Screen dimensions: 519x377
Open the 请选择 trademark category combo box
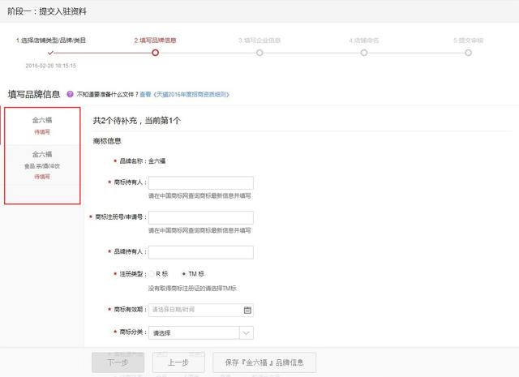click(194, 332)
